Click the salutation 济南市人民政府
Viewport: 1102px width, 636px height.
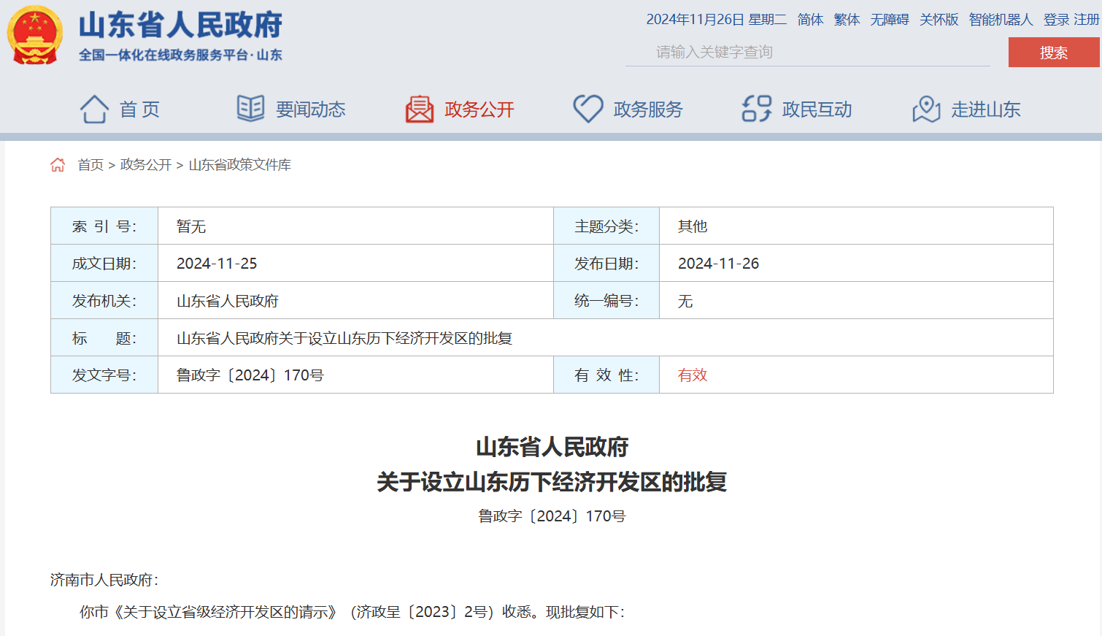point(104,580)
